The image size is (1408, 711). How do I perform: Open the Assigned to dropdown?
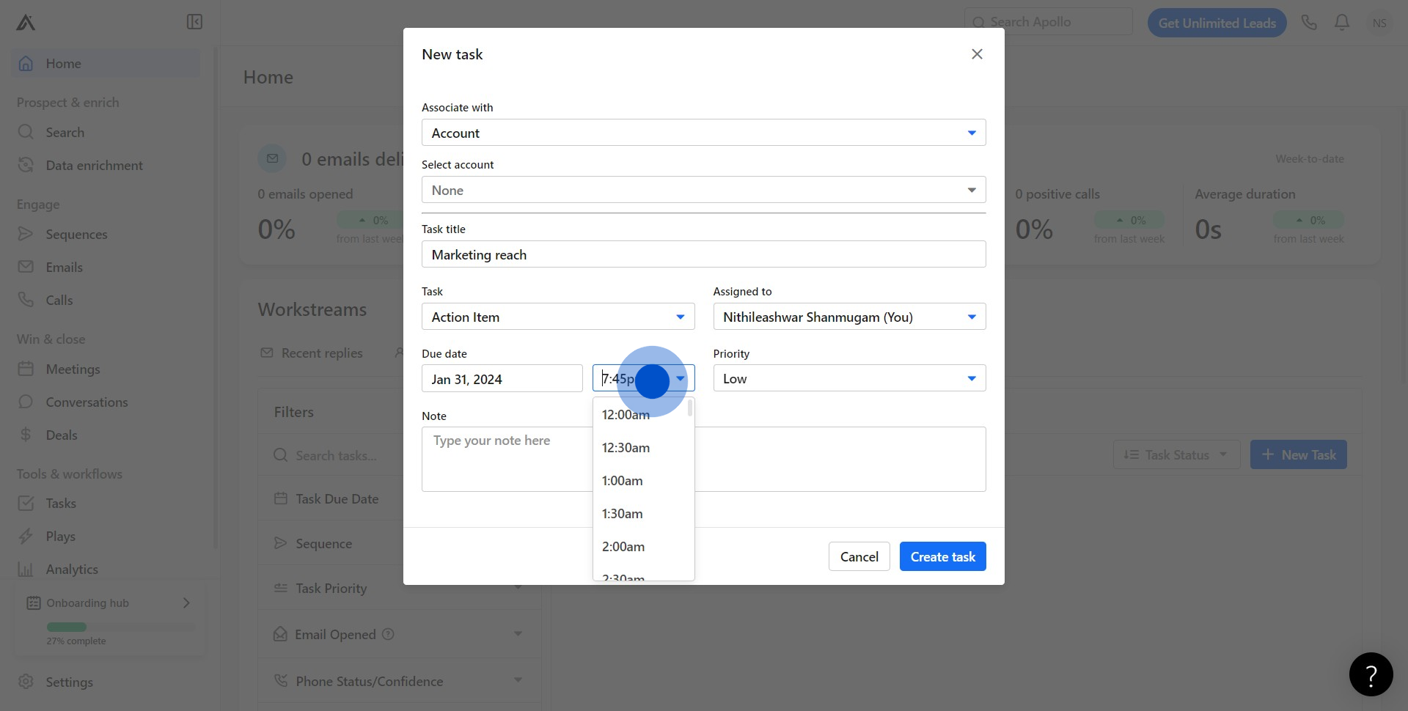pyautogui.click(x=849, y=317)
